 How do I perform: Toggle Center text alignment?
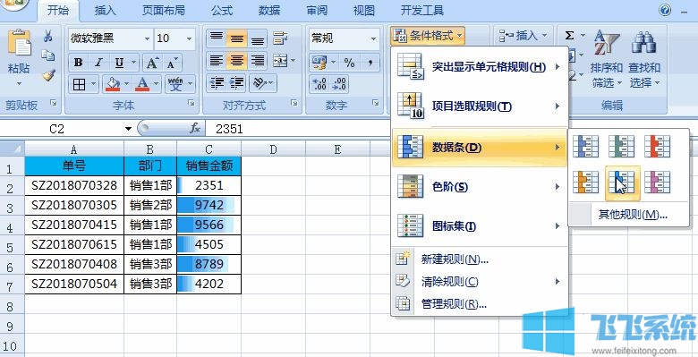click(x=237, y=61)
